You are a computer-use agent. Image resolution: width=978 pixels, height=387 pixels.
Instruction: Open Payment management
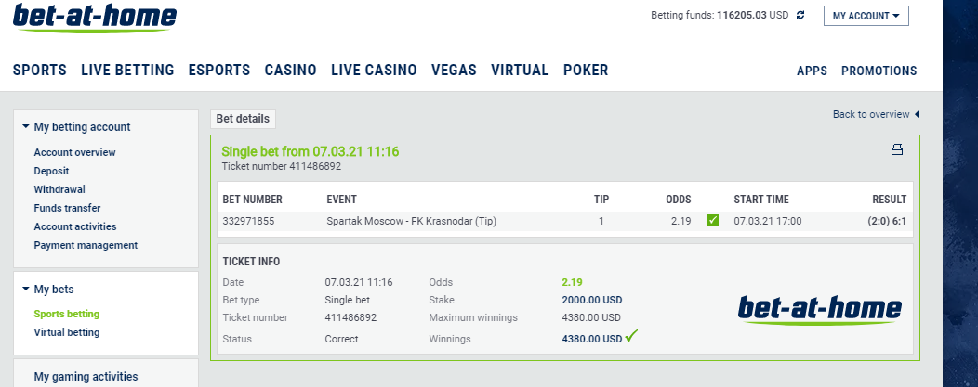(x=86, y=246)
